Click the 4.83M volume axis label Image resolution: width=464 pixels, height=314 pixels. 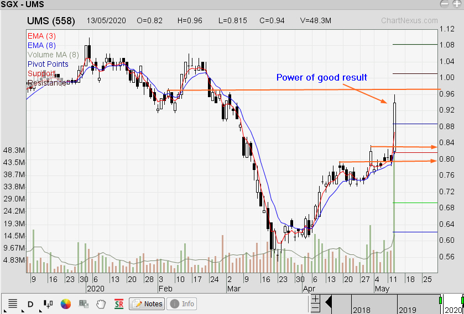[x=14, y=260]
